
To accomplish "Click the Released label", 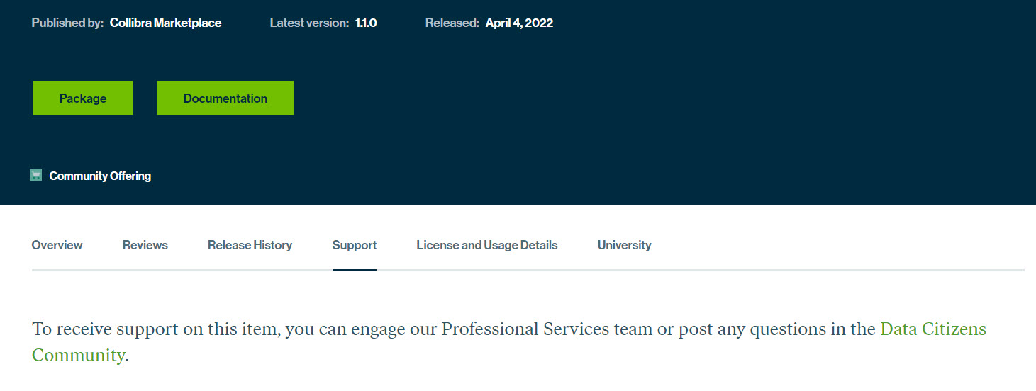I will pyautogui.click(x=452, y=23).
